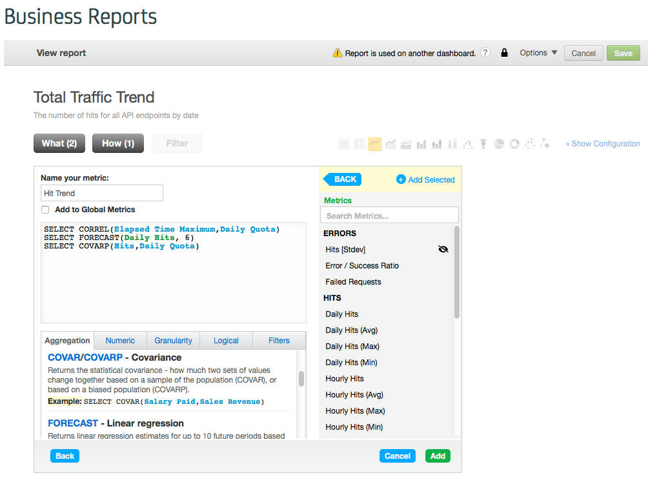This screenshot has height=482, width=648.
Task: Open the How (1) selector
Action: coord(118,143)
